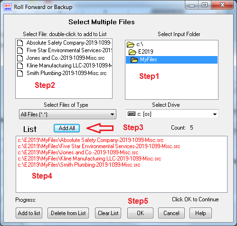Image resolution: width=237 pixels, height=226 pixels.
Task: Click file icon beside Smith Plumbing
Action: pos(20,73)
